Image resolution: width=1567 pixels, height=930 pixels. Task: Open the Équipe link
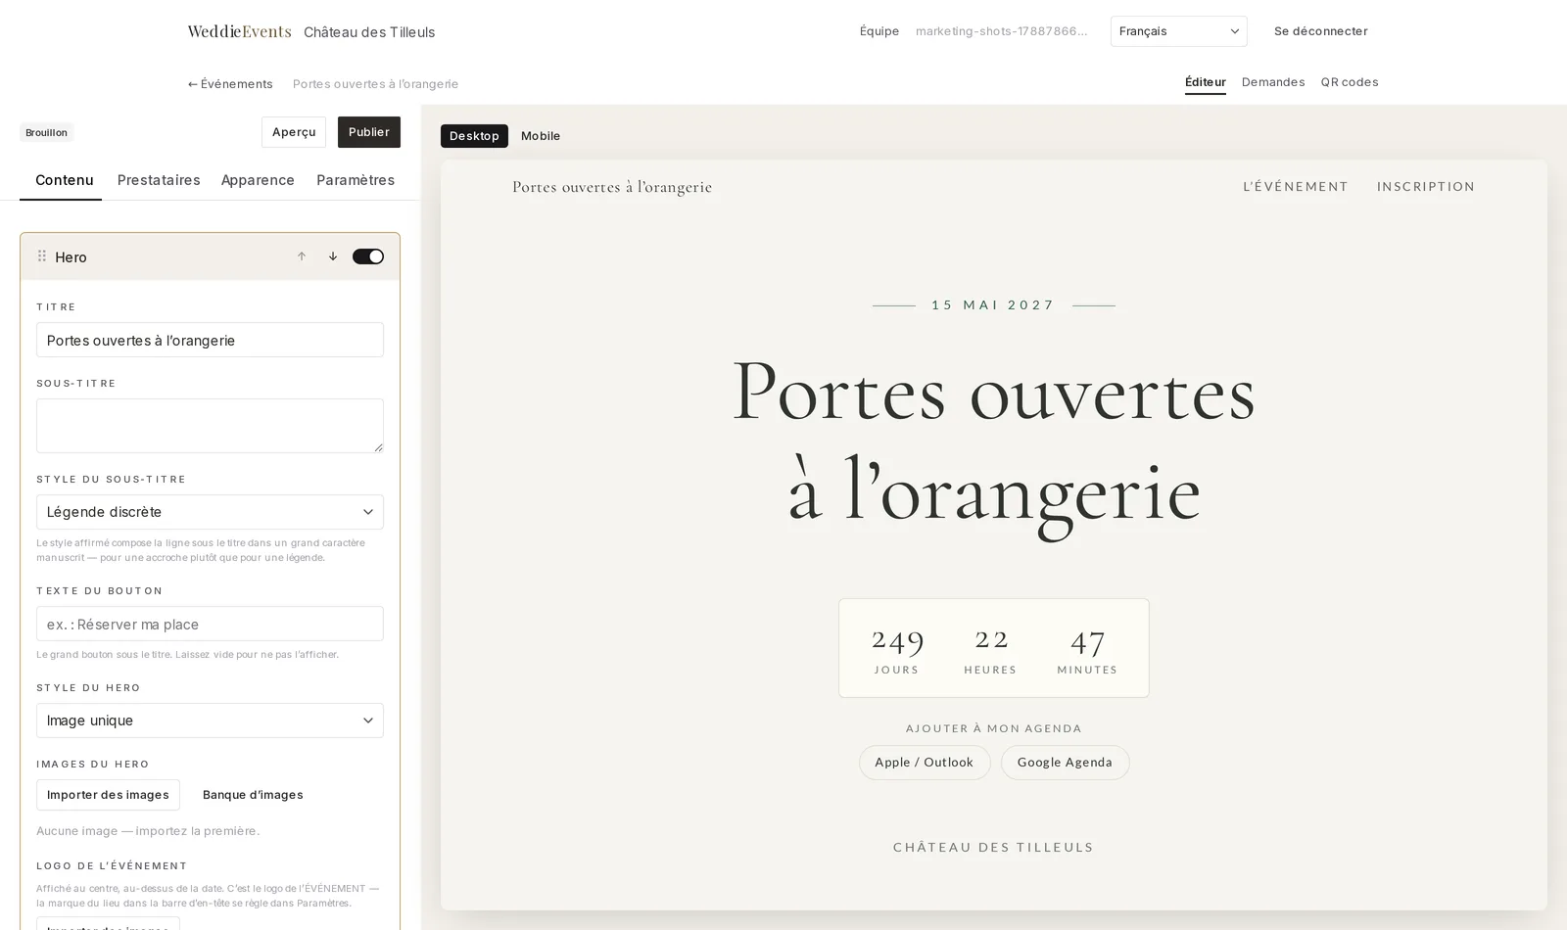tap(879, 31)
